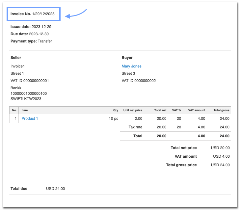Click the Due date 2023-12-30 line

point(30,34)
